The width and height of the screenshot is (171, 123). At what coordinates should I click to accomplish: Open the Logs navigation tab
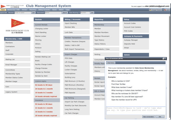pyautogui.click(x=67, y=10)
